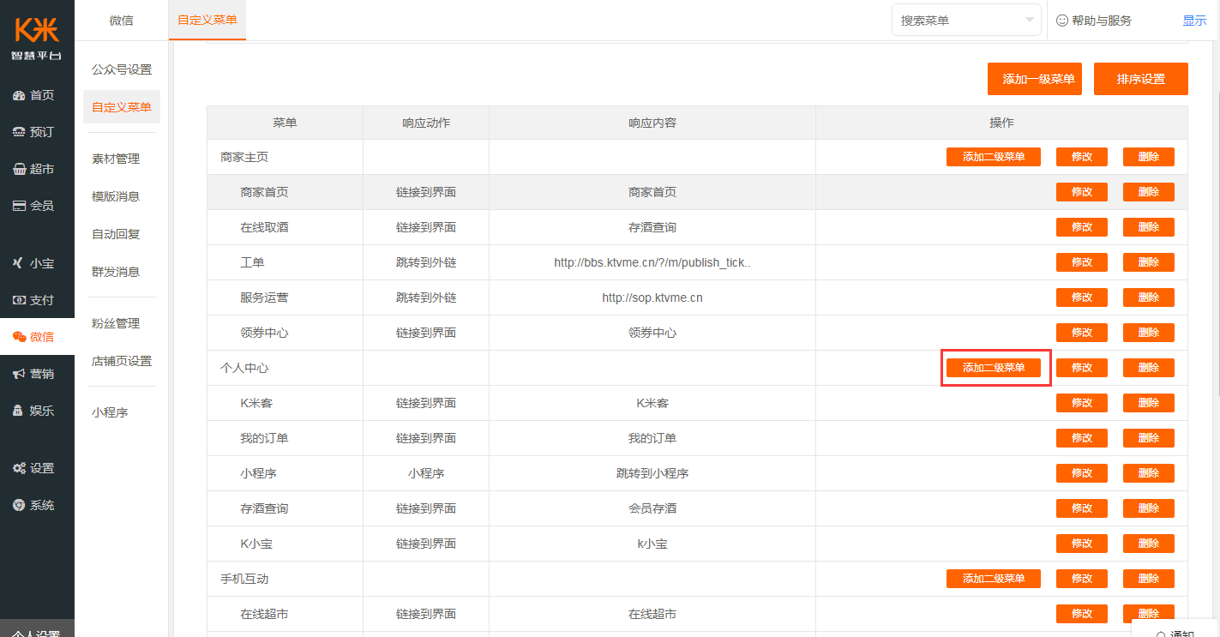The image size is (1220, 637).
Task: Open the 营销 megaphone icon in sidebar
Action: [x=19, y=374]
